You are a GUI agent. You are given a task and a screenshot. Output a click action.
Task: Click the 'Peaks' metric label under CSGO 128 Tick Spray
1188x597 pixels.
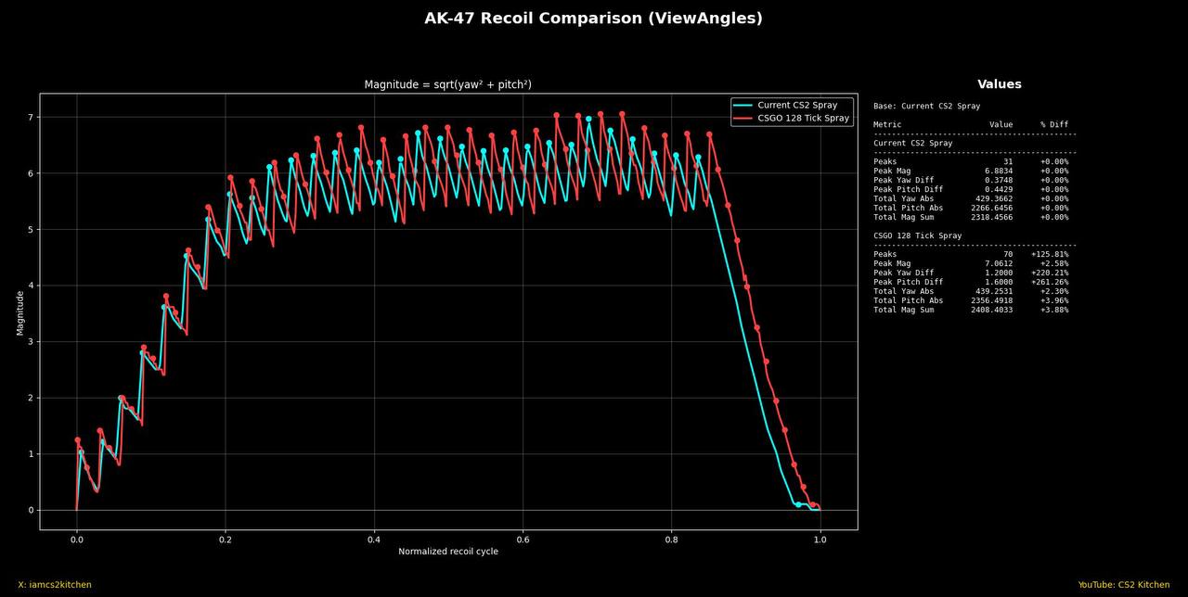(x=885, y=254)
